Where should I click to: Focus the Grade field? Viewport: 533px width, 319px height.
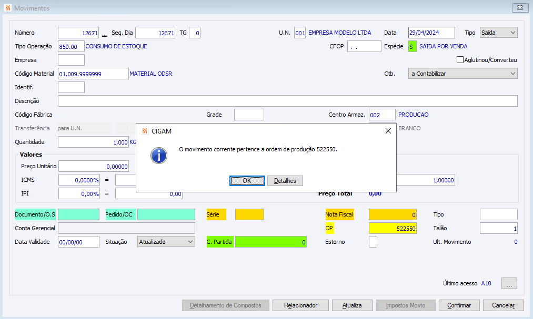pyautogui.click(x=249, y=115)
